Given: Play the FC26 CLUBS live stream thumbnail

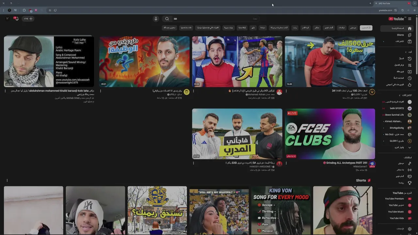Looking at the screenshot, I should 330,134.
